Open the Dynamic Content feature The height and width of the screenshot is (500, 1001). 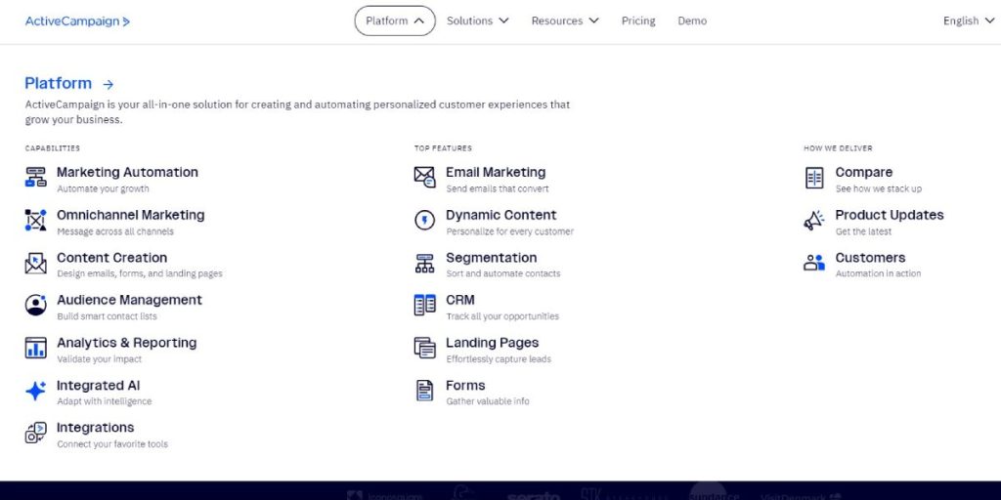coord(501,215)
